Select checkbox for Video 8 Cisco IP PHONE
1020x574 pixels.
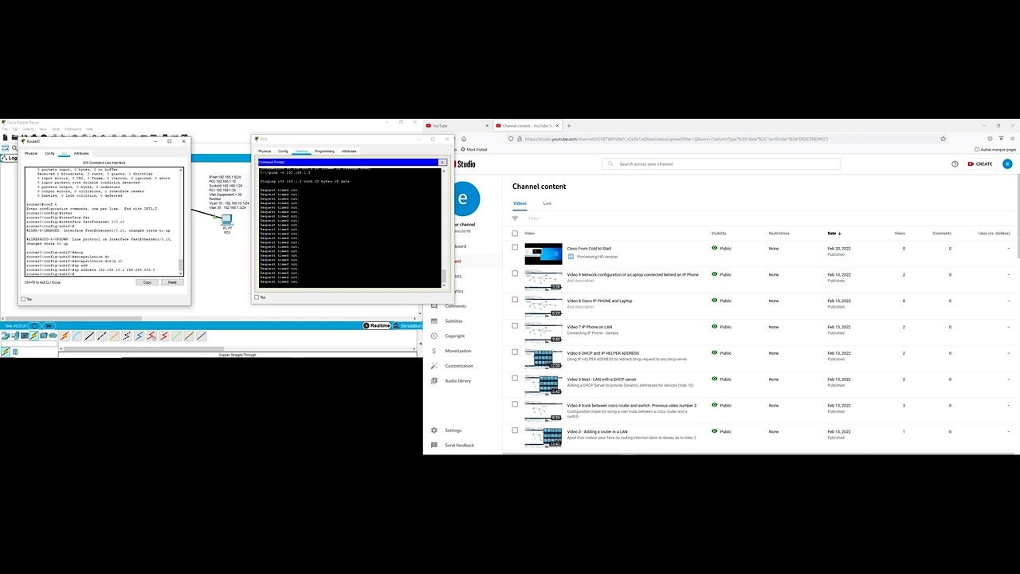click(x=515, y=300)
